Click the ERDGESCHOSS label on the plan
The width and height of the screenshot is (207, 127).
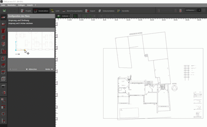point(136,33)
